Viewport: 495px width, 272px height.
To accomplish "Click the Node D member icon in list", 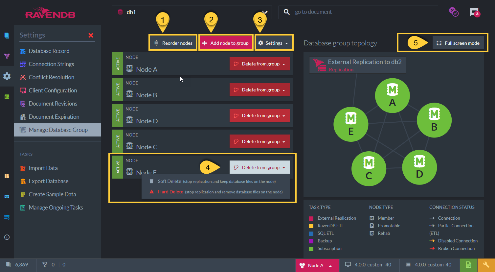I will [130, 120].
